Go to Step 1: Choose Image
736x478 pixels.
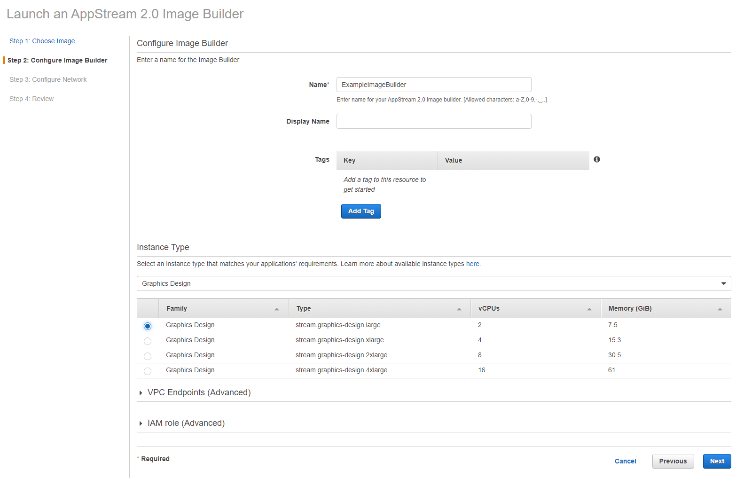point(42,41)
